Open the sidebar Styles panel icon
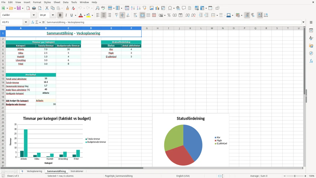316x178 pixels. (311, 38)
